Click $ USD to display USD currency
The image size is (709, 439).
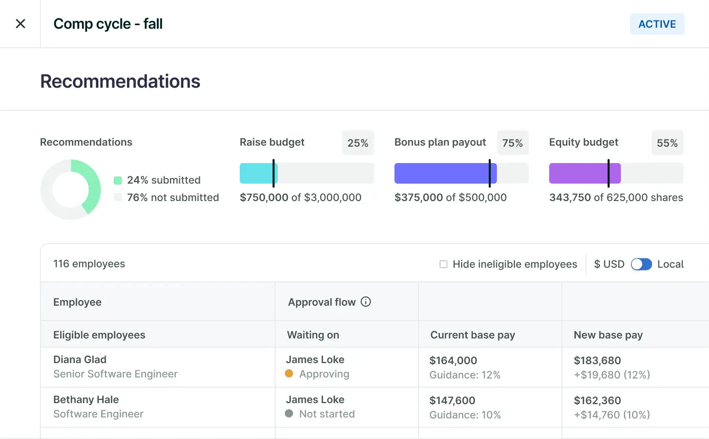coord(609,264)
